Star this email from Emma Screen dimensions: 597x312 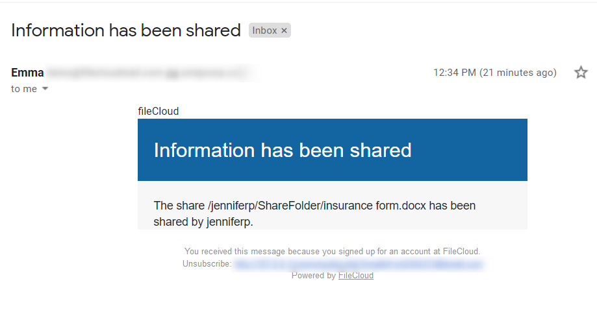(x=581, y=73)
